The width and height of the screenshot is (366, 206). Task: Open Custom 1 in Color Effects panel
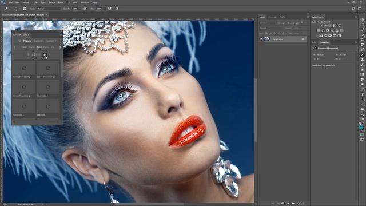pos(38,41)
